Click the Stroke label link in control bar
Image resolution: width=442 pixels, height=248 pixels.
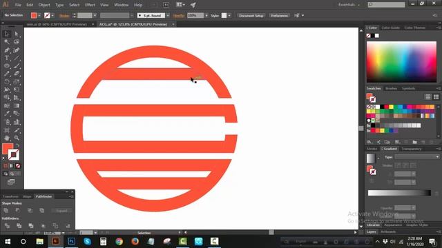(x=64, y=15)
